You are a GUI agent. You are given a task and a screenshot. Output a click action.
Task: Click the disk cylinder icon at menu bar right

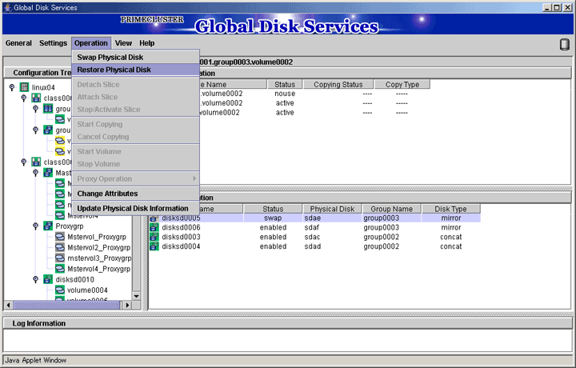click(x=565, y=45)
